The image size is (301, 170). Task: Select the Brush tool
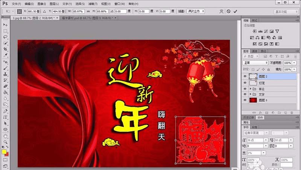[x=5, y=68]
